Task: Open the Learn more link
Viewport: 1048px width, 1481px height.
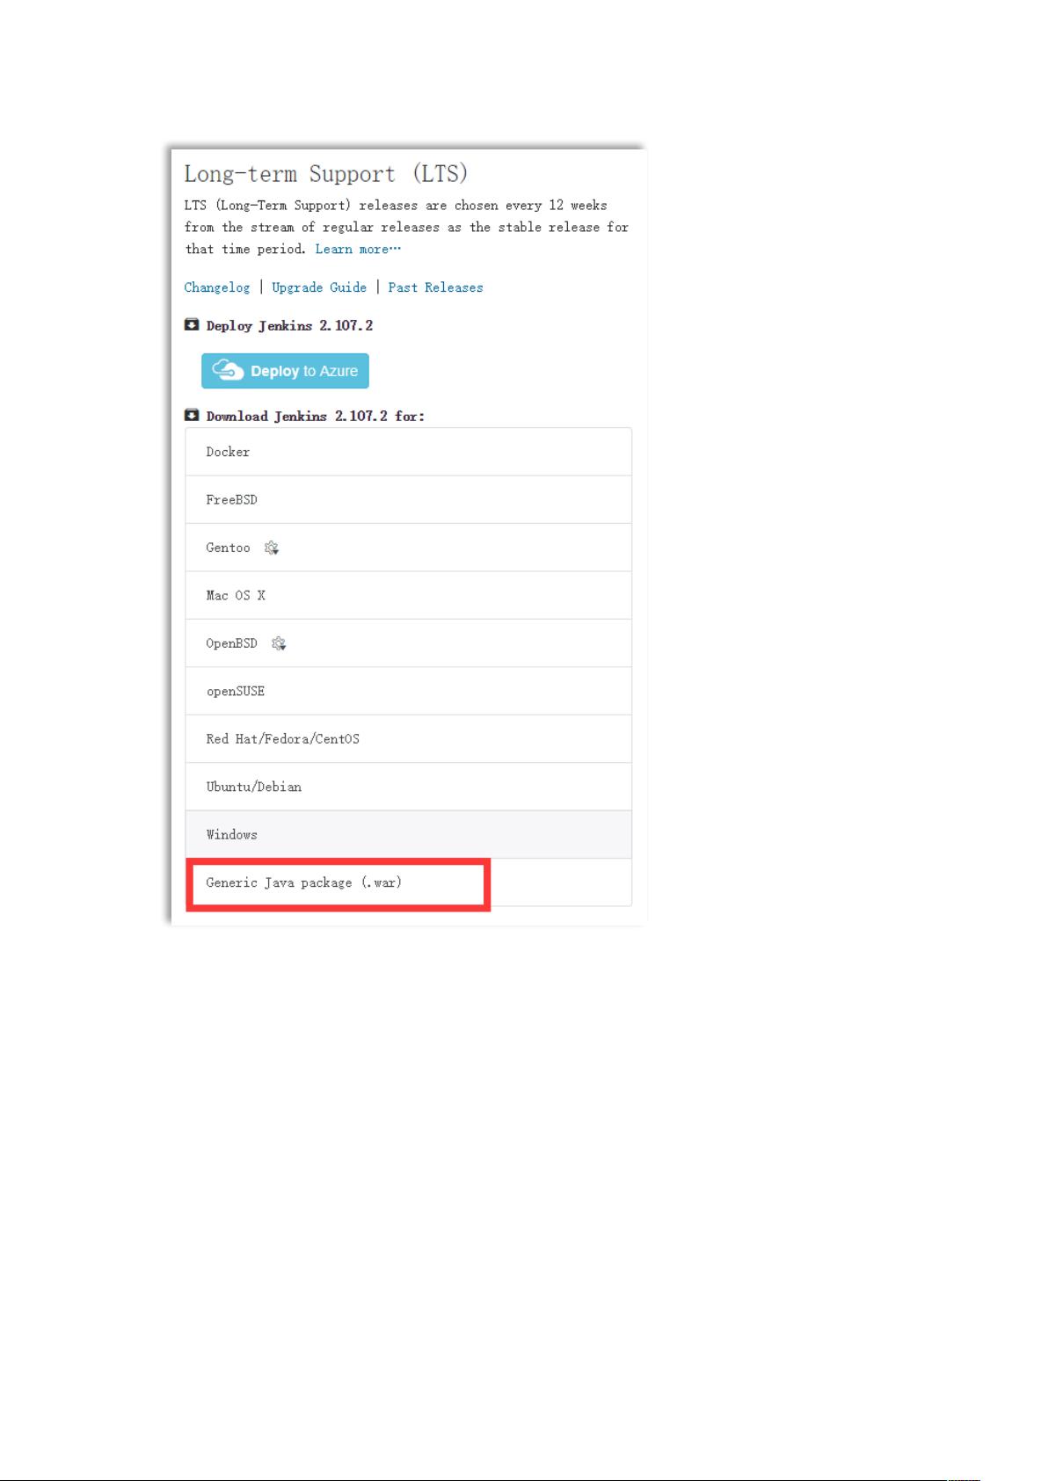Action: [358, 249]
